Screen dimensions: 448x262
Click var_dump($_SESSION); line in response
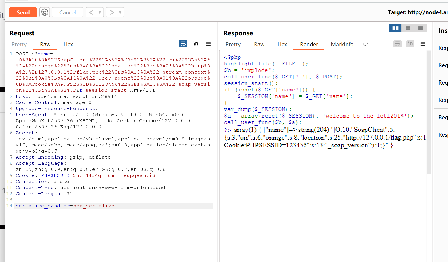click(257, 109)
